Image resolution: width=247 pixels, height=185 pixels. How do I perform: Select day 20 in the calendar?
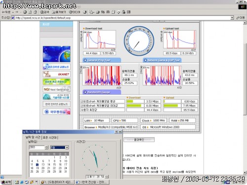(x=43, y=168)
